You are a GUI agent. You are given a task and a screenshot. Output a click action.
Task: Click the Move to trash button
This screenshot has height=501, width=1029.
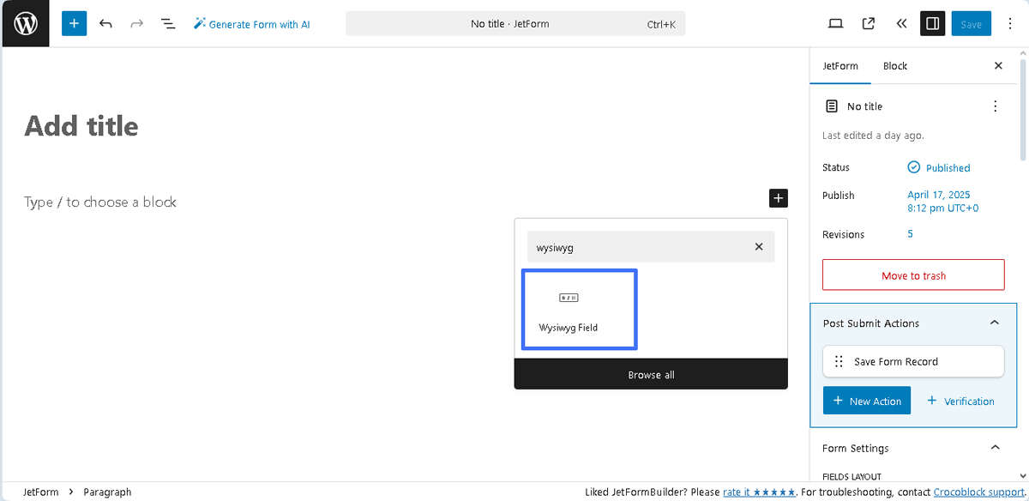tap(913, 275)
